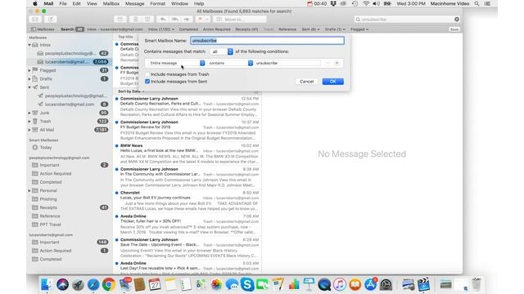Image resolution: width=524 pixels, height=294 pixels.
Task: Enable Include messages from Trash checkbox
Action: coord(147,74)
